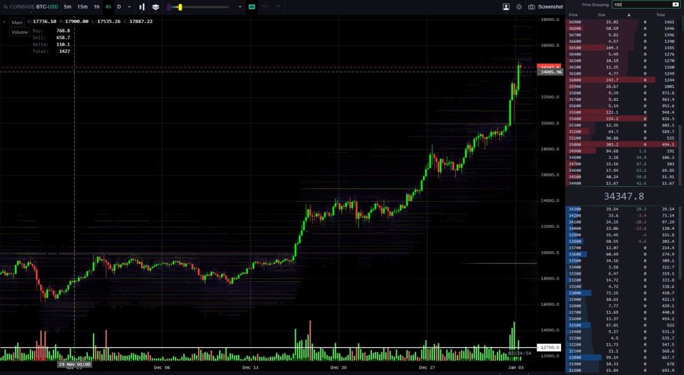Toggle the HD quality badge
The width and height of the screenshot is (684, 375).
pos(252,7)
